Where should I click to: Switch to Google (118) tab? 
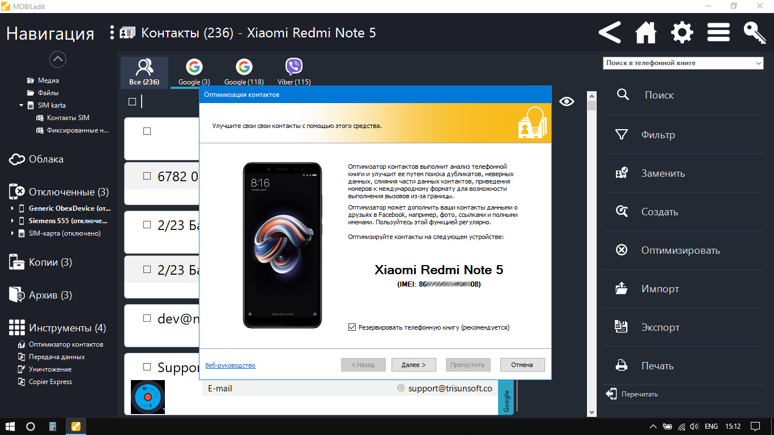click(244, 72)
